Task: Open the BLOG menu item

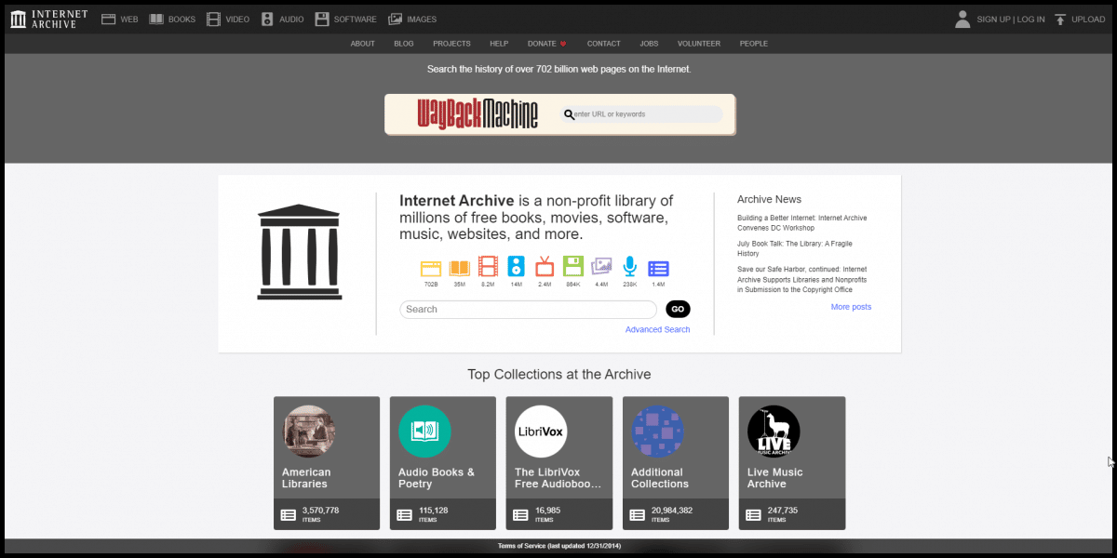Action: pos(404,44)
